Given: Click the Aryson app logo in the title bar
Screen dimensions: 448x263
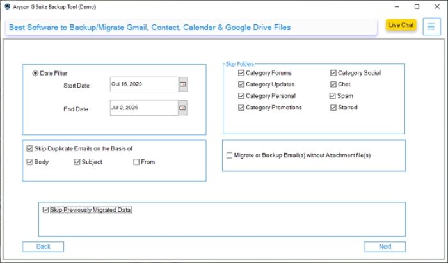Looking at the screenshot, I should click(8, 6).
